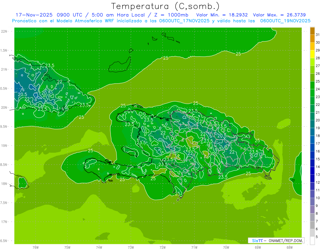325x251 pixels.
Task: Click colorbar label "8"
Action: click(x=317, y=214)
